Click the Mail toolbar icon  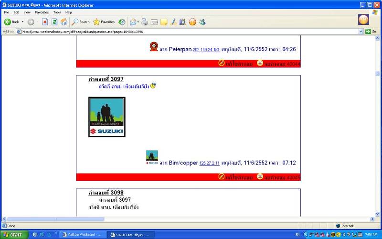133,22
